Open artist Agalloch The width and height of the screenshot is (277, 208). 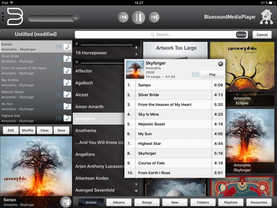[x=99, y=83]
